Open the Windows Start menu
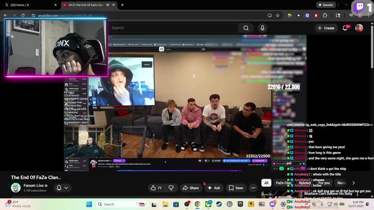 (89, 204)
